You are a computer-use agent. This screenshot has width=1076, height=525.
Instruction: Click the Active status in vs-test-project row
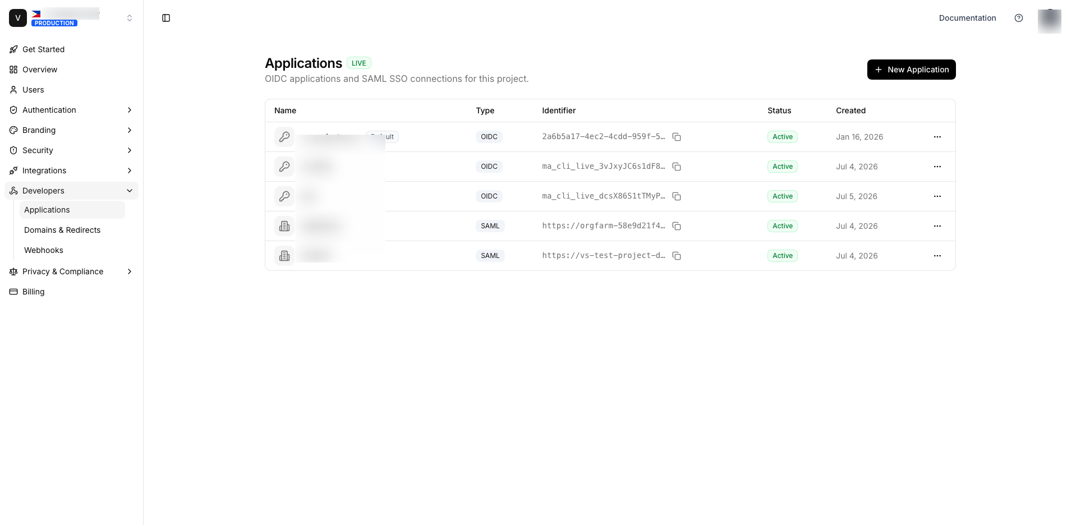(783, 256)
